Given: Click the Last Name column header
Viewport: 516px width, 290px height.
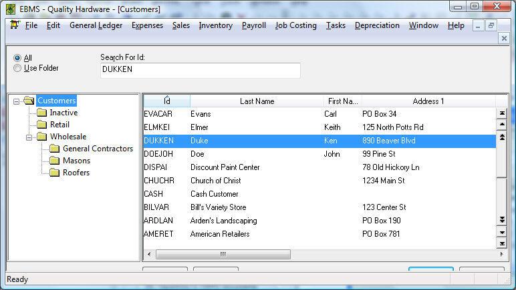Looking at the screenshot, I should [x=257, y=101].
